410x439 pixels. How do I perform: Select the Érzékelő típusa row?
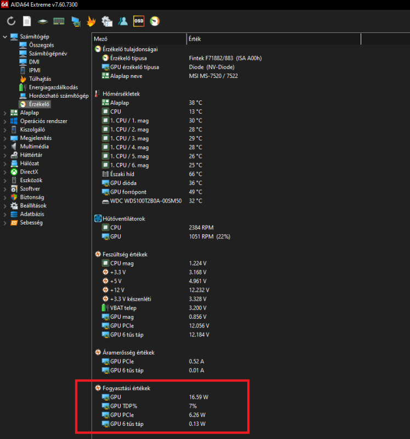click(182, 58)
